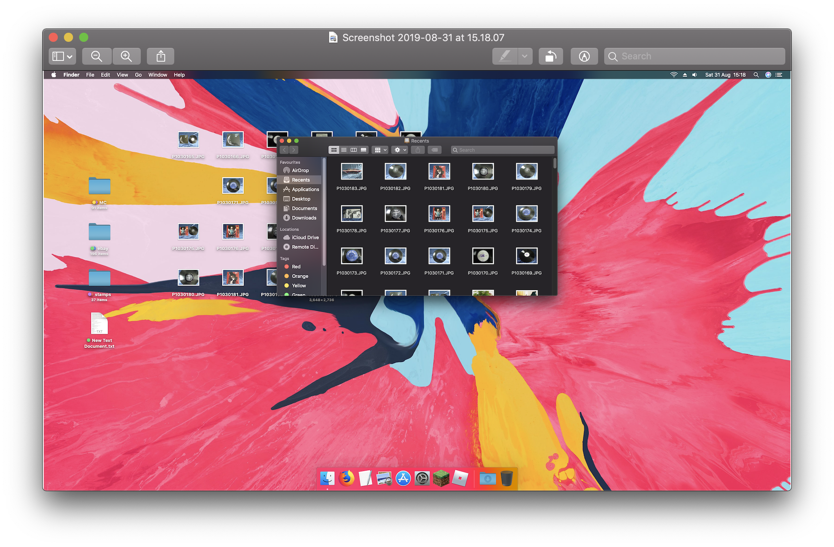Open the Window menu
This screenshot has height=547, width=834.
point(158,75)
